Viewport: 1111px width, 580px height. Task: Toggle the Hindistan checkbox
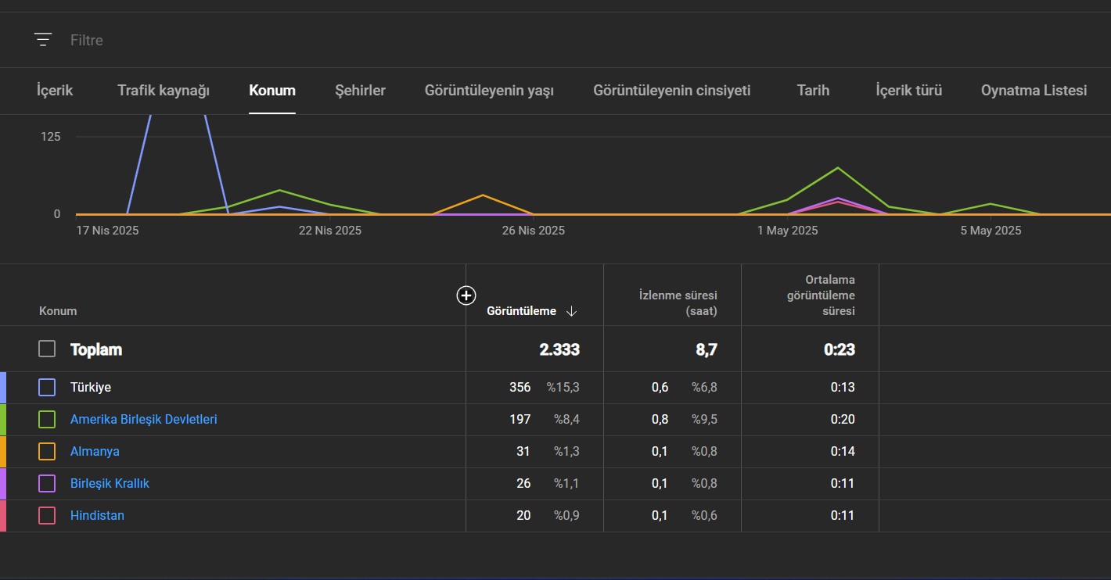point(47,515)
